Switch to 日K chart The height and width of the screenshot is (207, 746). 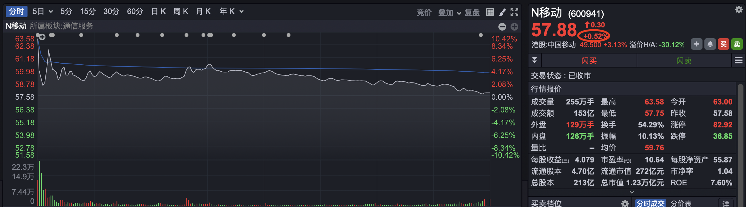pos(158,11)
